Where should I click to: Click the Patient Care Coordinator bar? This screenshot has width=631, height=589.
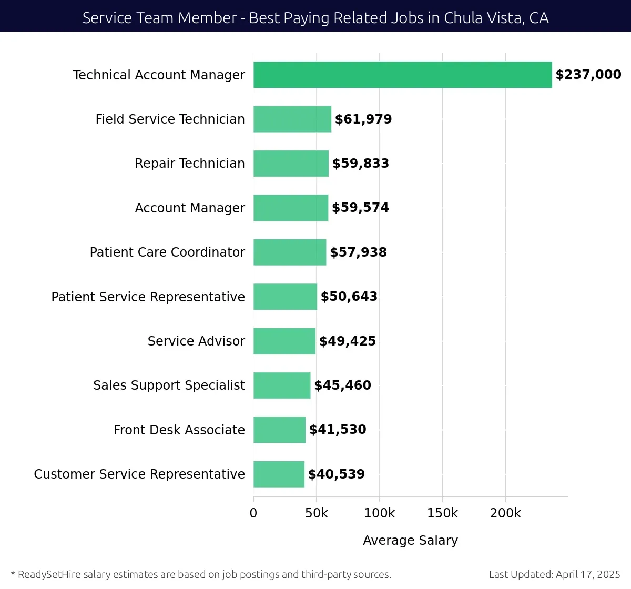(290, 252)
